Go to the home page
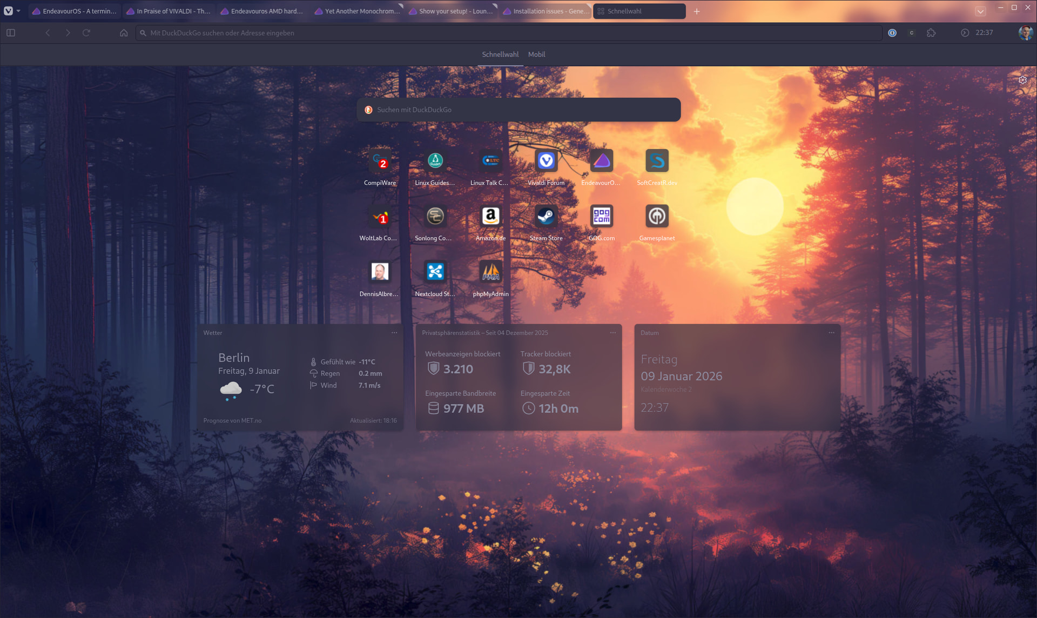 (x=124, y=33)
